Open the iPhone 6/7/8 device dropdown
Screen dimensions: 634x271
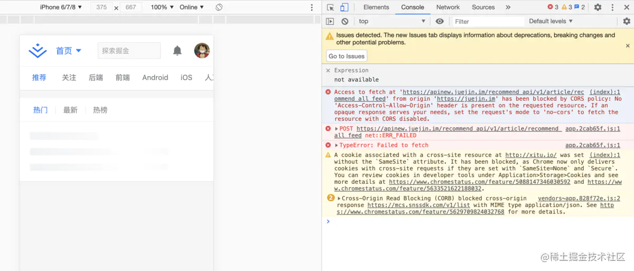61,7
